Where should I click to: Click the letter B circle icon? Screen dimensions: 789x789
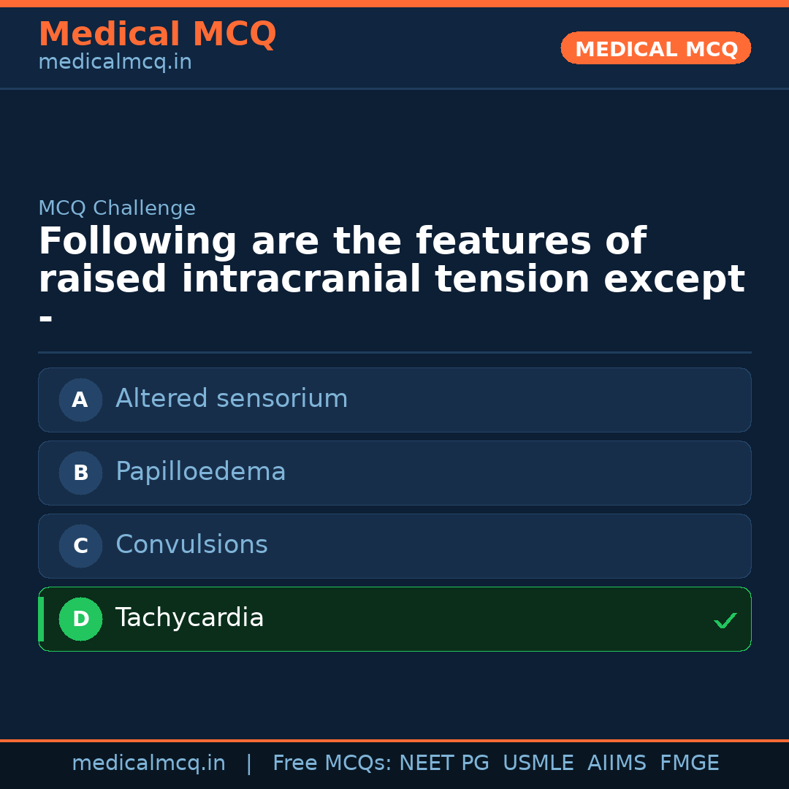point(80,473)
